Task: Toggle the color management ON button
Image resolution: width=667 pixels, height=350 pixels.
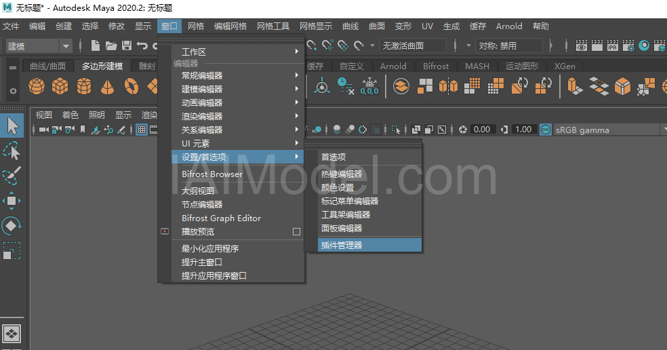Action: click(x=546, y=130)
